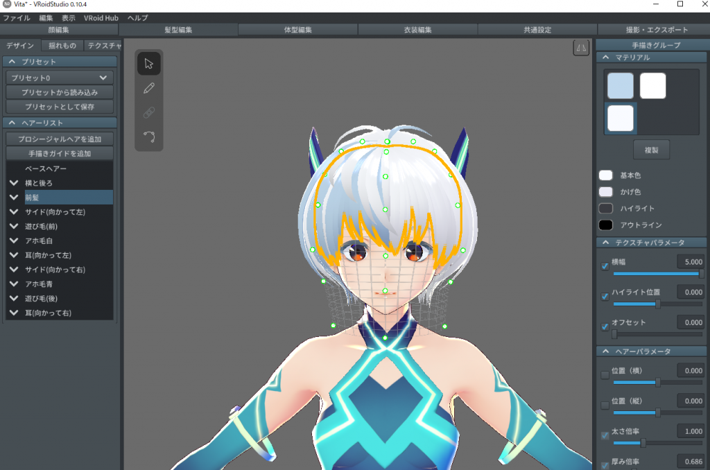Click the 厚み倍率 value input field
Viewport: 710px width, 470px height.
(691, 461)
